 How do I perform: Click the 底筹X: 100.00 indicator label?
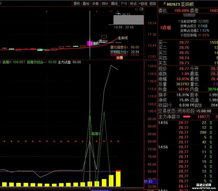pyautogui.click(x=14, y=62)
